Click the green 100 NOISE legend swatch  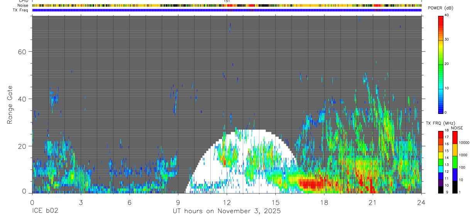(455, 162)
